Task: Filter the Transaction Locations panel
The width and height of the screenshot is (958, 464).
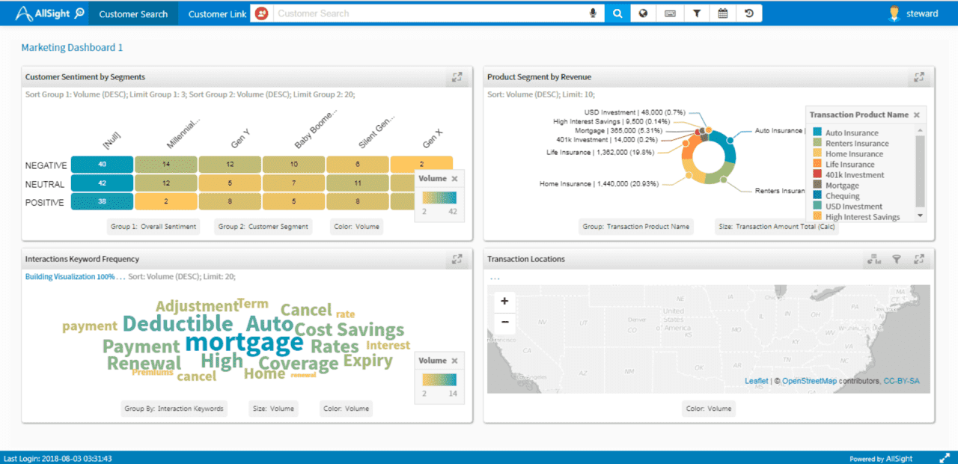Action: (x=896, y=260)
